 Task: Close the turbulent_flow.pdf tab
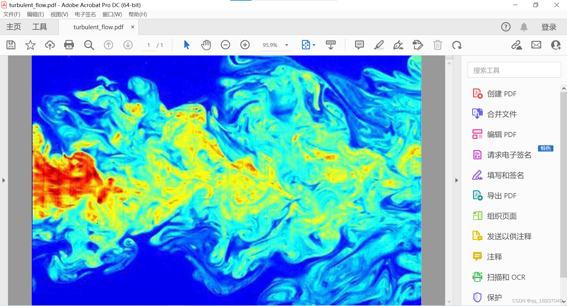click(133, 27)
